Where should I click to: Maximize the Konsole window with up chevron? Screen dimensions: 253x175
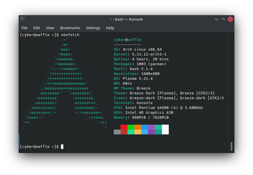[x=223, y=19]
